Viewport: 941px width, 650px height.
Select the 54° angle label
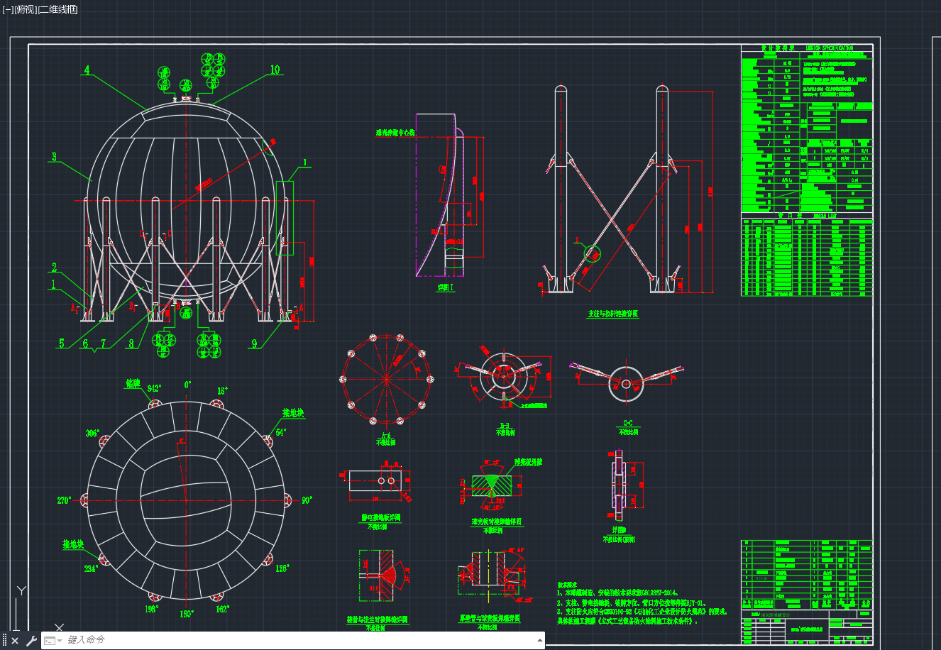(281, 432)
